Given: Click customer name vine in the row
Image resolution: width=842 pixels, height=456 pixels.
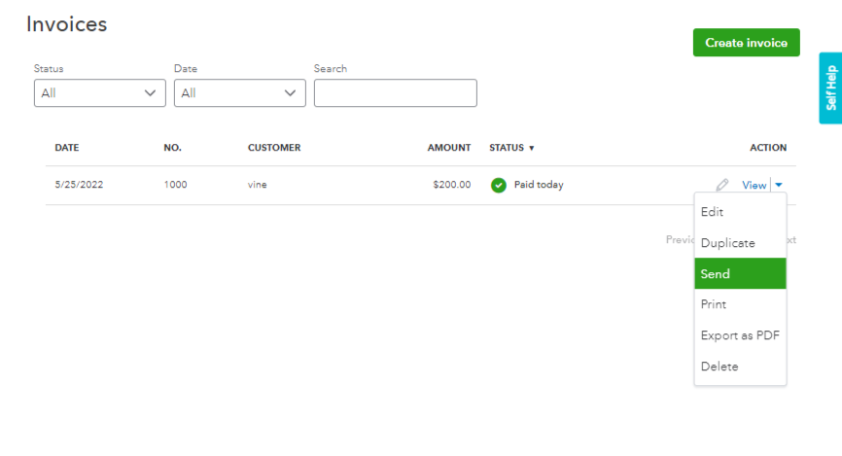Looking at the screenshot, I should click(257, 185).
